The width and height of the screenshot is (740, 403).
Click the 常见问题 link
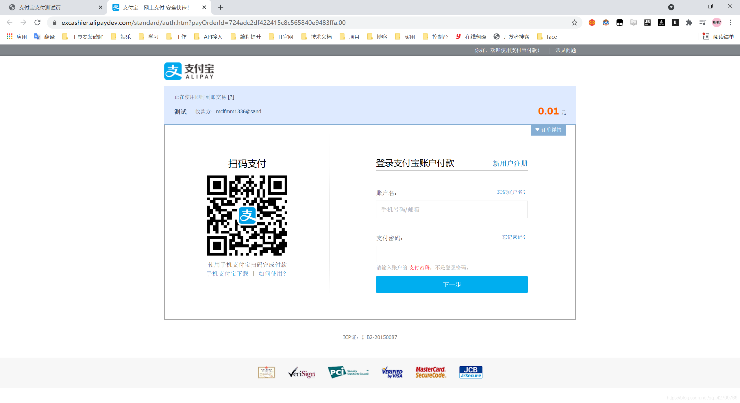[x=566, y=50]
